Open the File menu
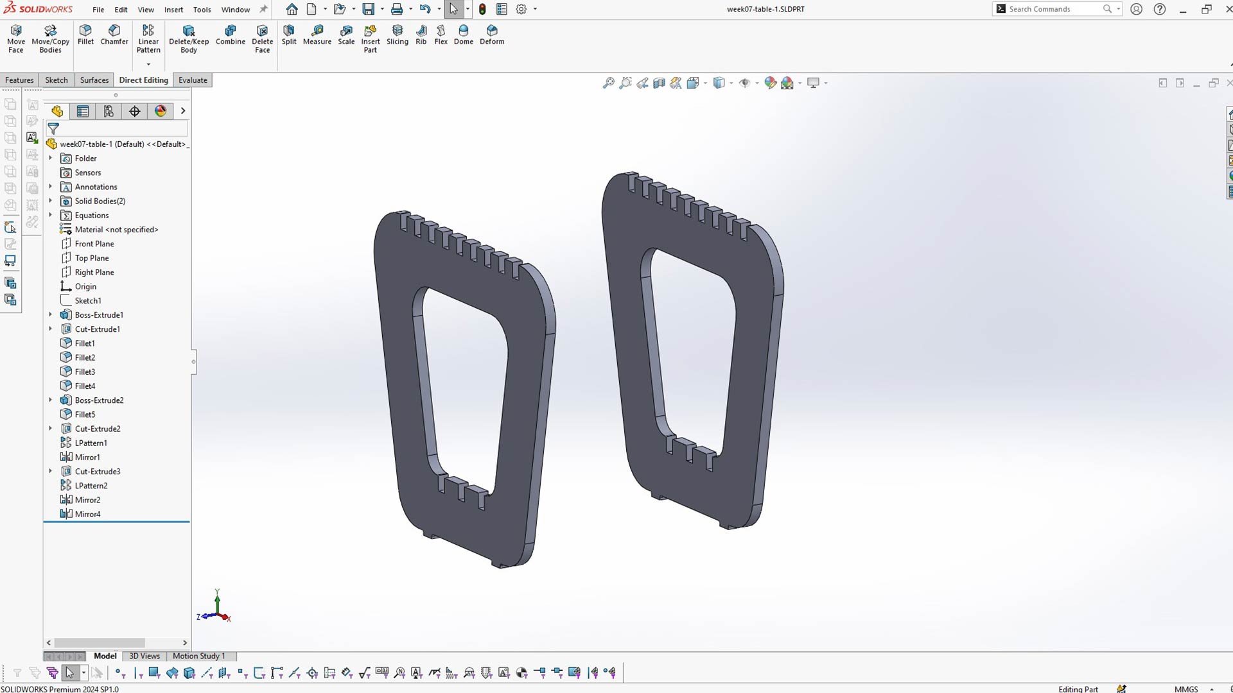1233x693 pixels. pyautogui.click(x=98, y=10)
